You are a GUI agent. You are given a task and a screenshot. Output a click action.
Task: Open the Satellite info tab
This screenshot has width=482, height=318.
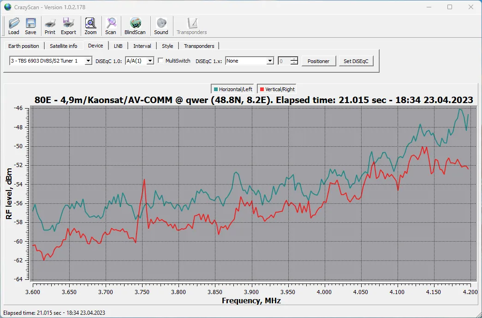tap(63, 46)
